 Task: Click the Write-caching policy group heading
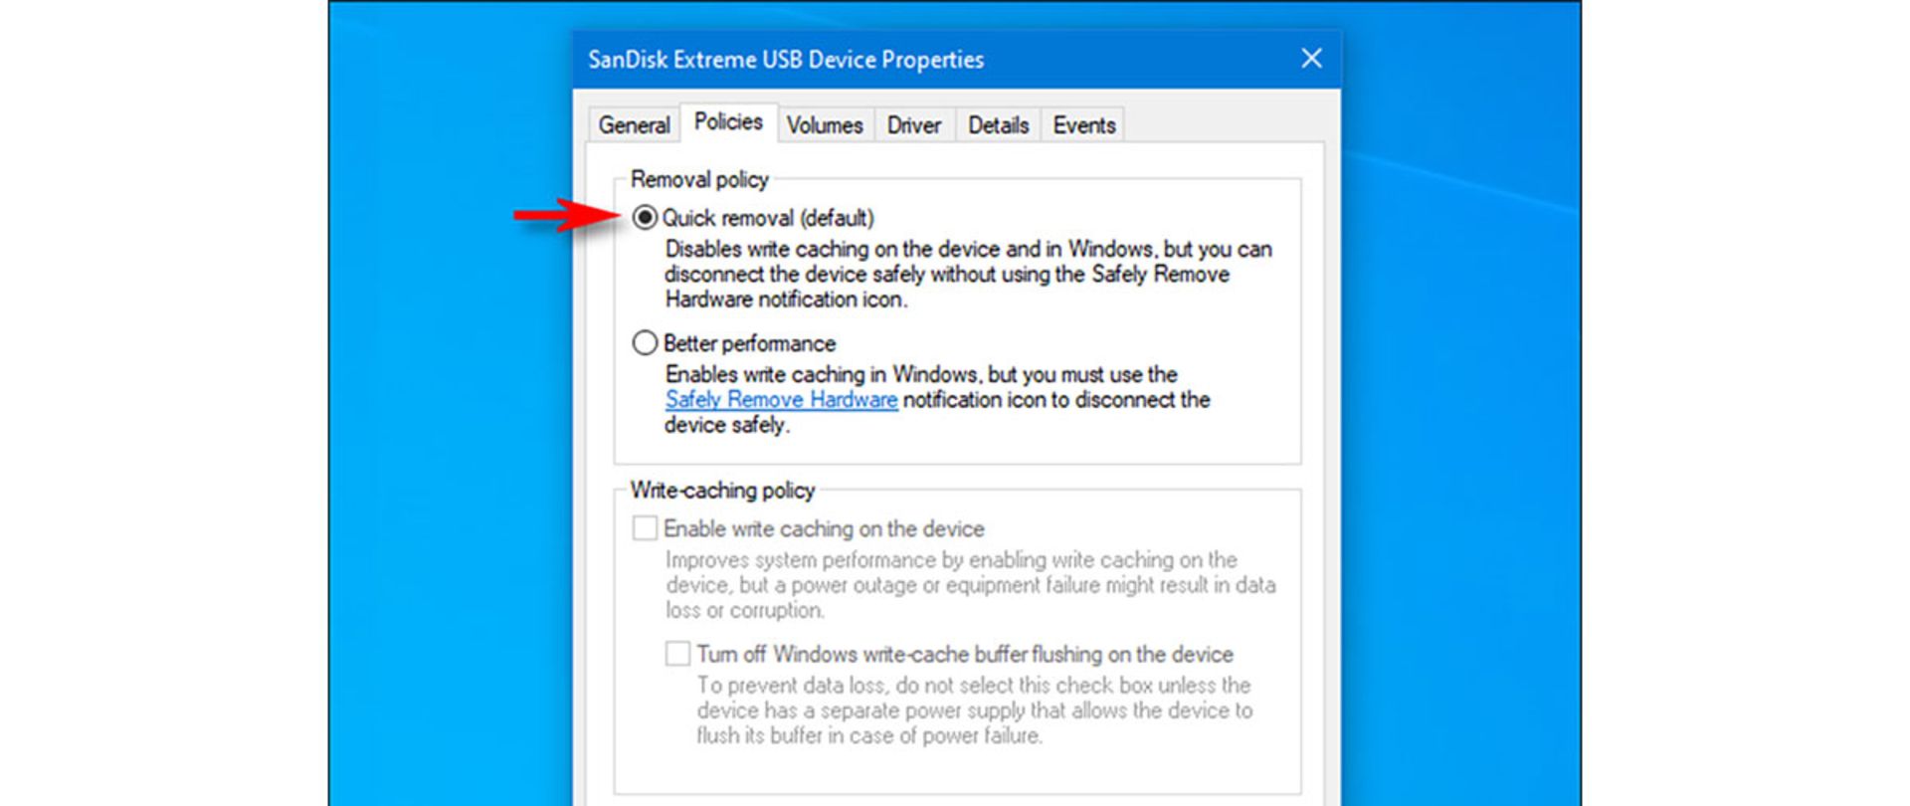coord(722,490)
